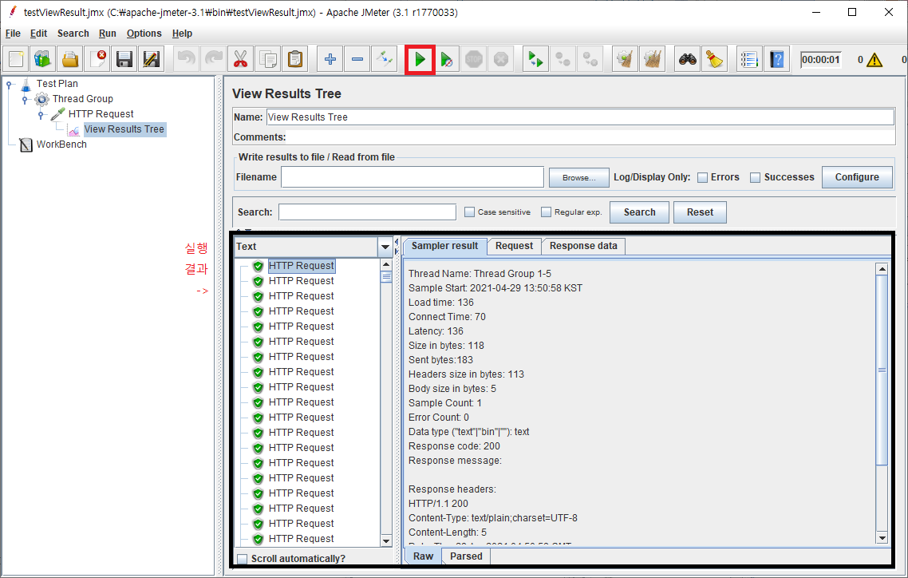Collapse the Test Plan tree node
Screen dimensions: 908x578
pos(10,84)
